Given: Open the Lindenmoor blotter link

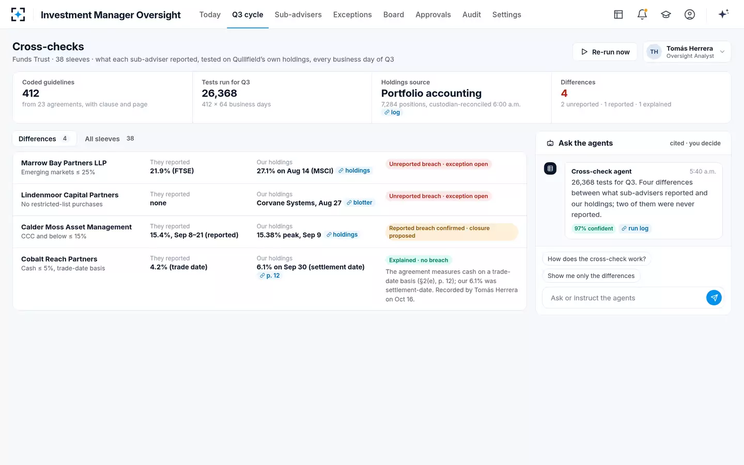Looking at the screenshot, I should coord(359,203).
